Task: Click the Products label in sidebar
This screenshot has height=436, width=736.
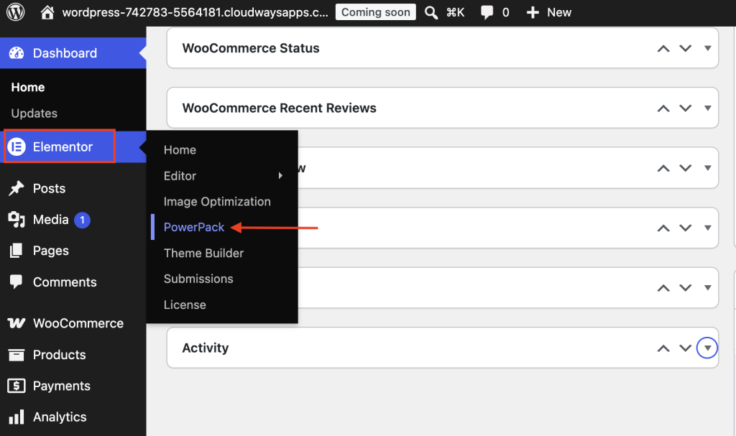Action: 59,355
